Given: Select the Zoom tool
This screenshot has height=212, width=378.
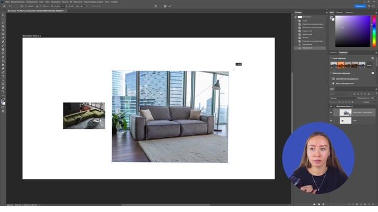Looking at the screenshot, I should (3, 92).
